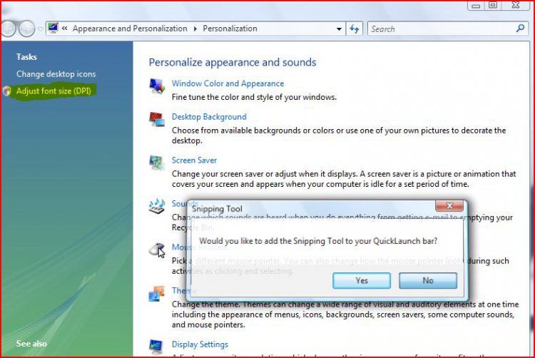The height and width of the screenshot is (358, 535).
Task: Click the Theme icon
Action: pos(157,294)
